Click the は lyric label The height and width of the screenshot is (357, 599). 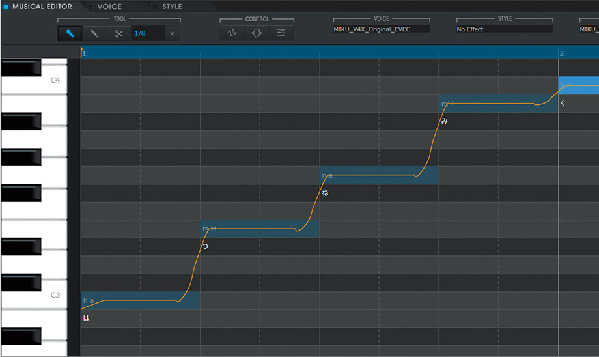(87, 318)
